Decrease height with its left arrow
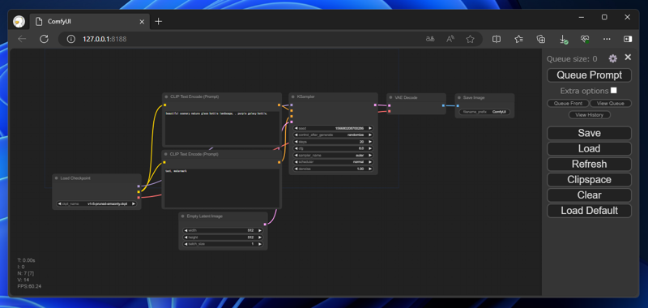The height and width of the screenshot is (308, 648). (186, 237)
